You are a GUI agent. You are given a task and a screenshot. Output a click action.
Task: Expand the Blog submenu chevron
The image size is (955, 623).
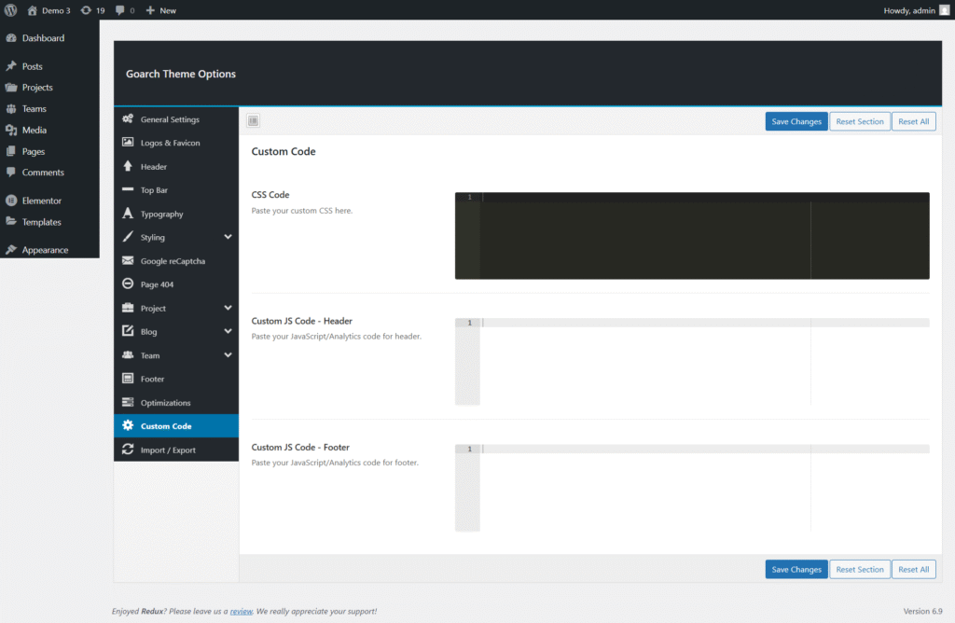[228, 331]
